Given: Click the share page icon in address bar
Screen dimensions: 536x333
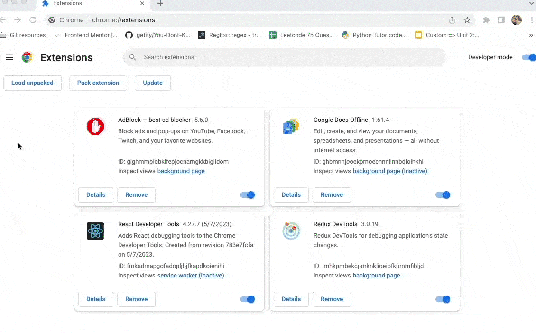Looking at the screenshot, I should (452, 20).
